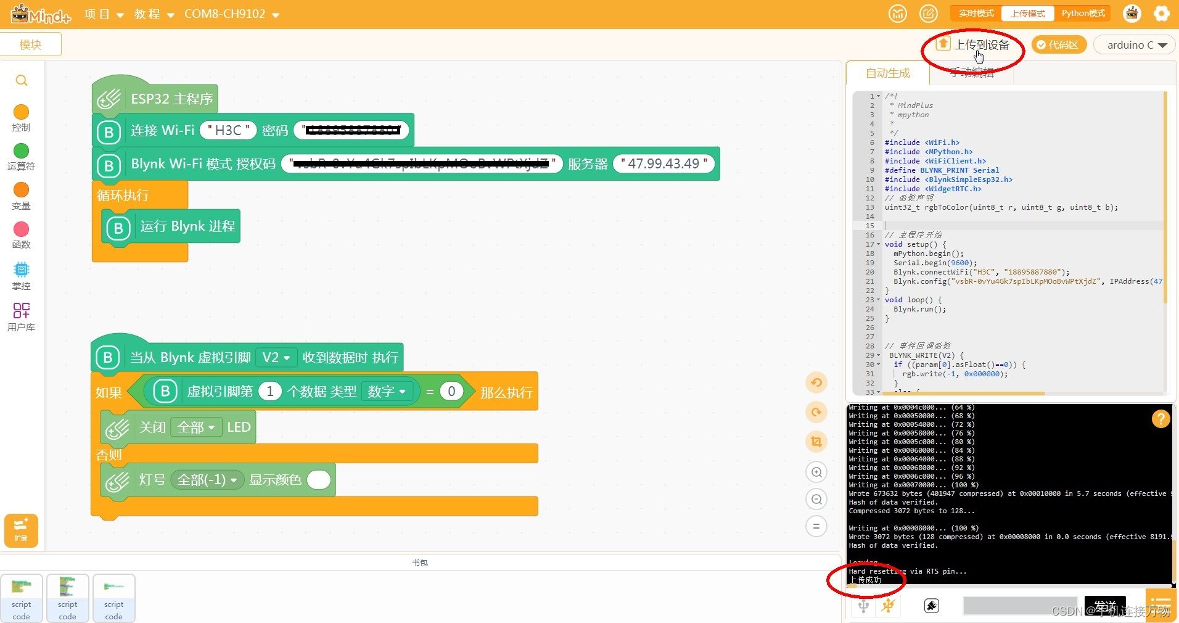The image size is (1179, 623).
Task: Click the code editor horizontal scrollbar
Action: tap(964, 393)
